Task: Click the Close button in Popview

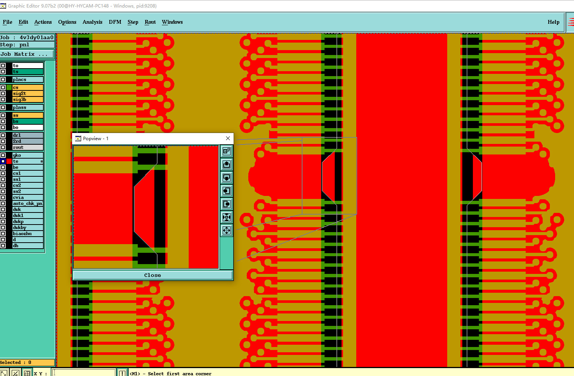Action: pos(152,275)
